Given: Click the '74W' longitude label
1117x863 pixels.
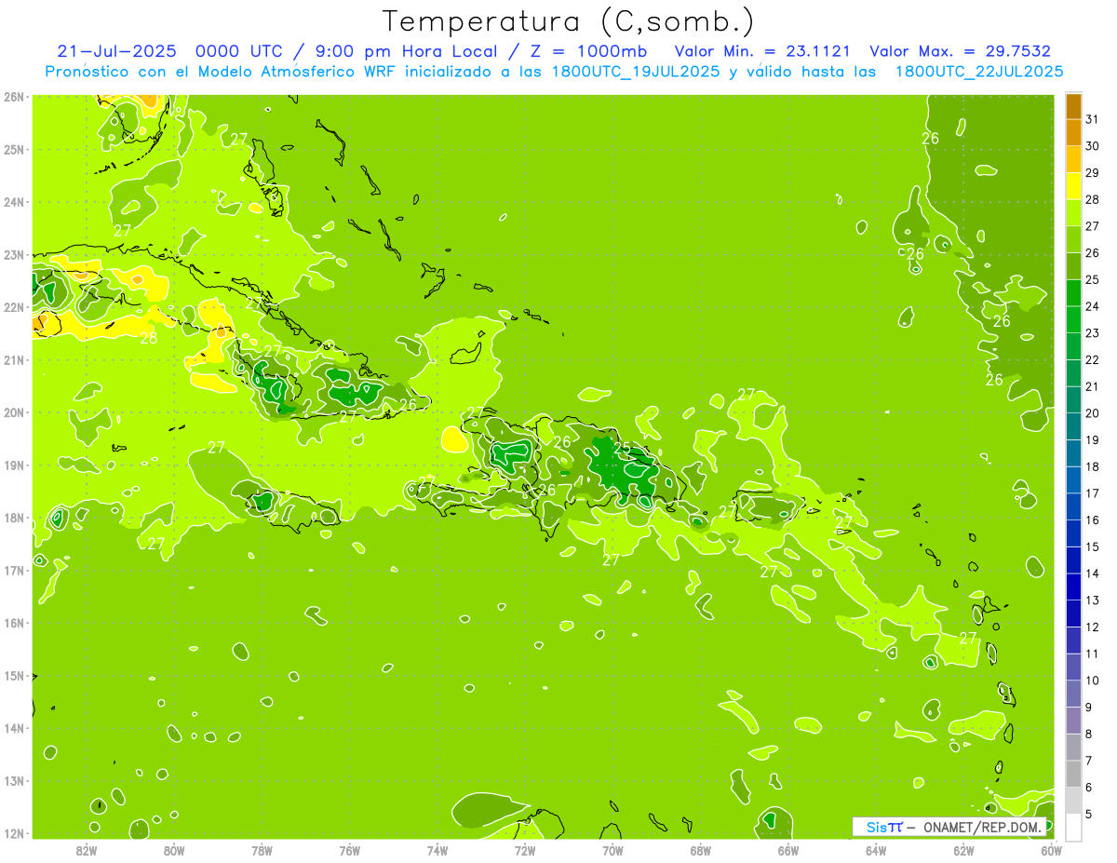Looking at the screenshot, I should (x=437, y=850).
